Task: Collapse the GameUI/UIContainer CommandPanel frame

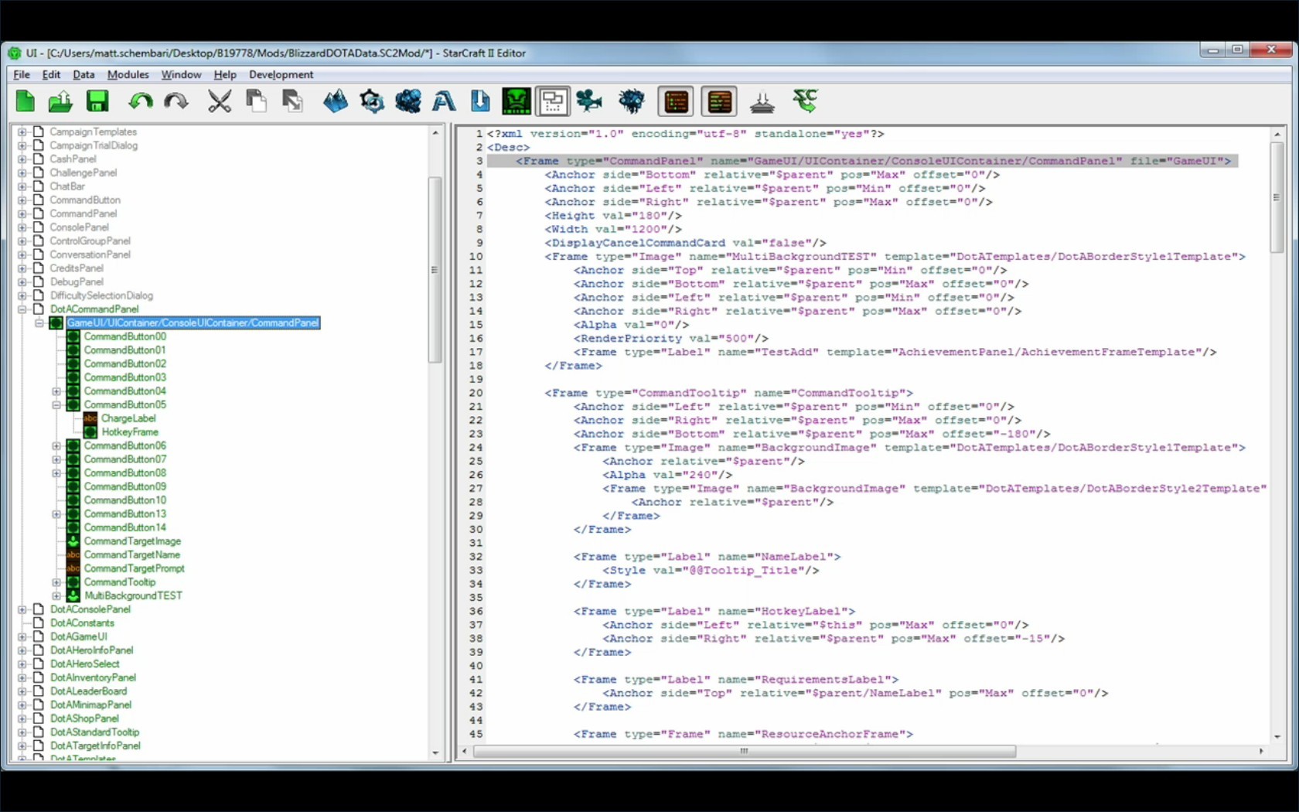Action: pos(39,322)
